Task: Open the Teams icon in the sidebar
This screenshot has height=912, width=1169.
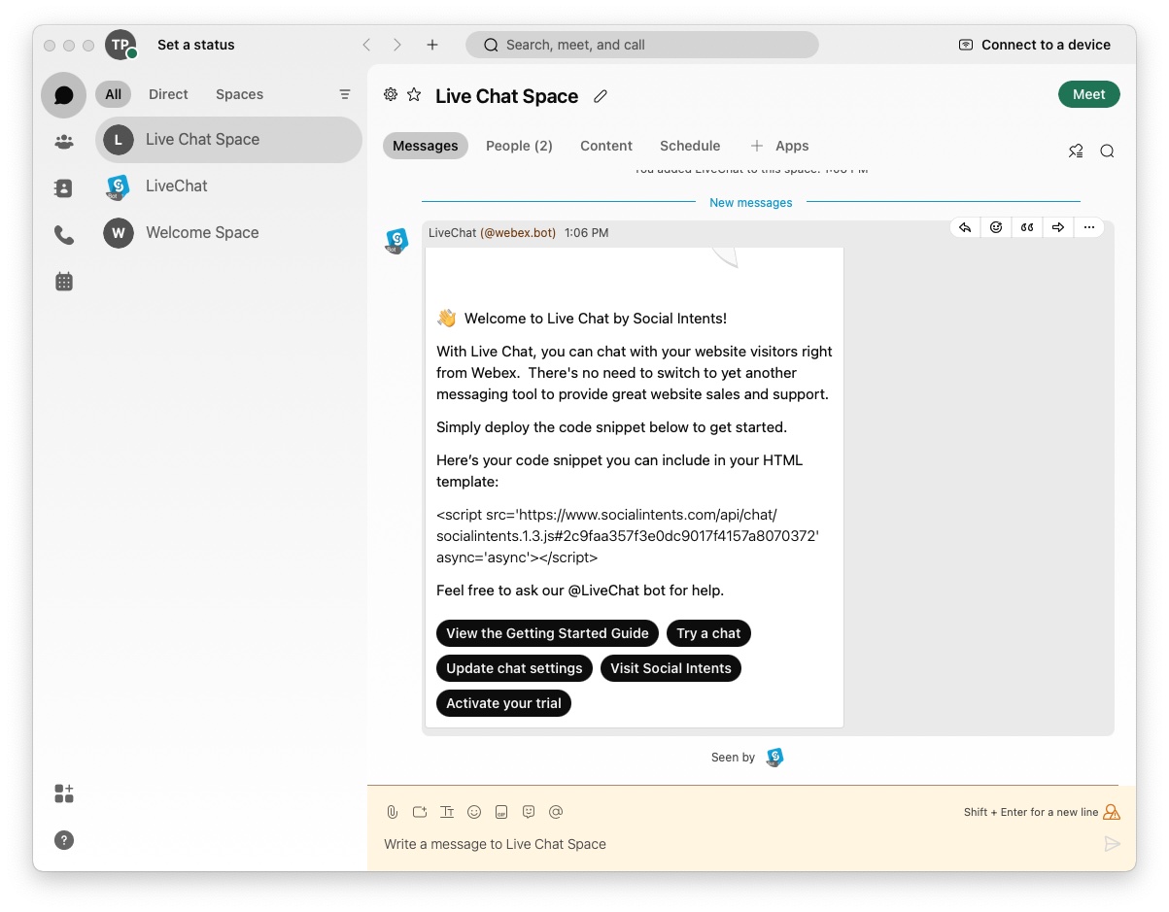Action: (x=64, y=142)
